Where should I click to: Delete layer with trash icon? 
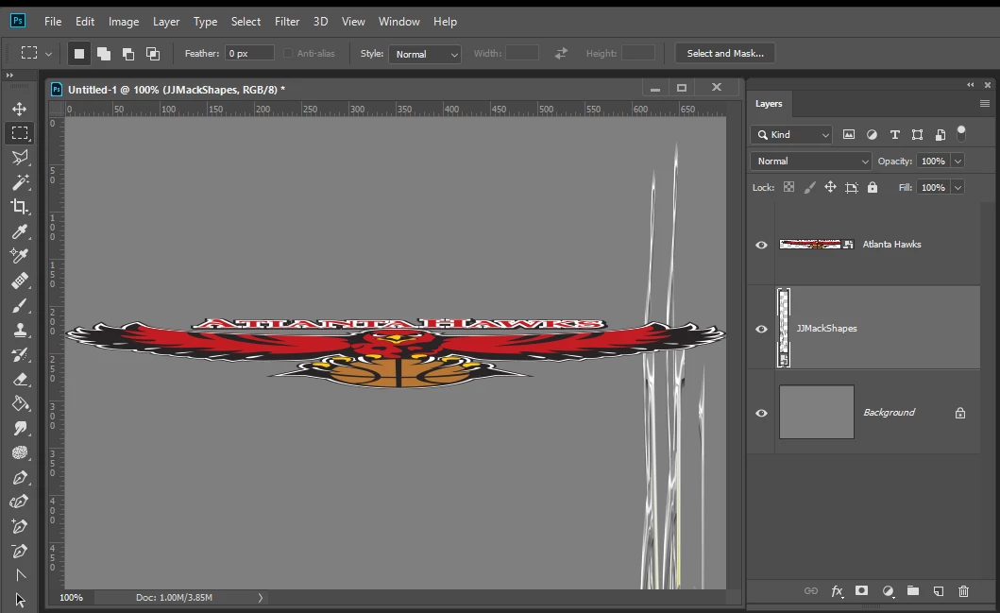964,590
